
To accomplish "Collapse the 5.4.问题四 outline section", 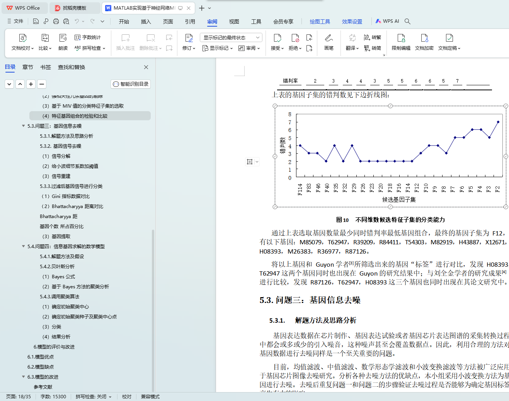I will pos(24,247).
